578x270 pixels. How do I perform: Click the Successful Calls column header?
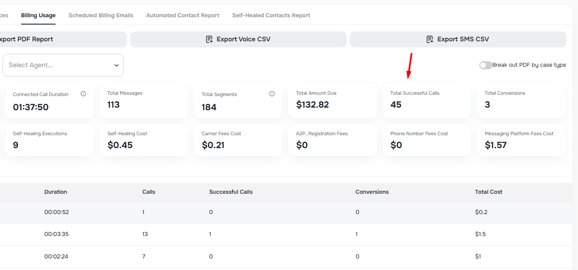[x=231, y=192]
